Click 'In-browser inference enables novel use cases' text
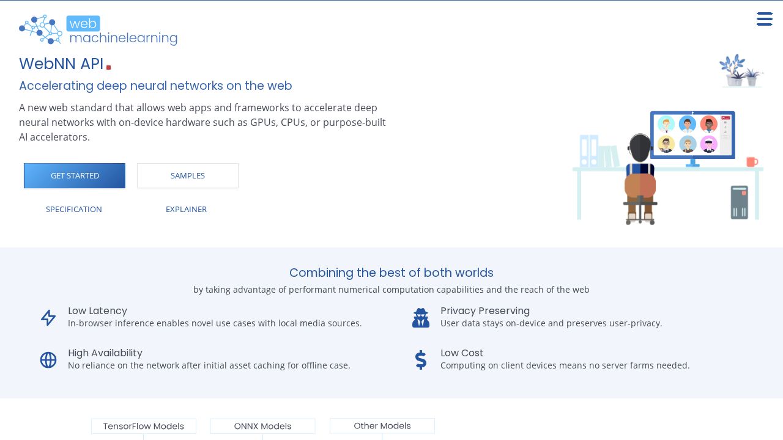 pyautogui.click(x=215, y=323)
